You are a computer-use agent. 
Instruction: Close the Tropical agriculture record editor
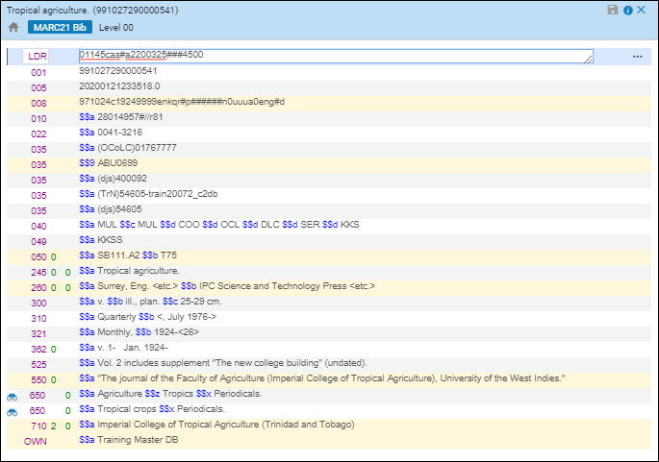click(x=643, y=10)
